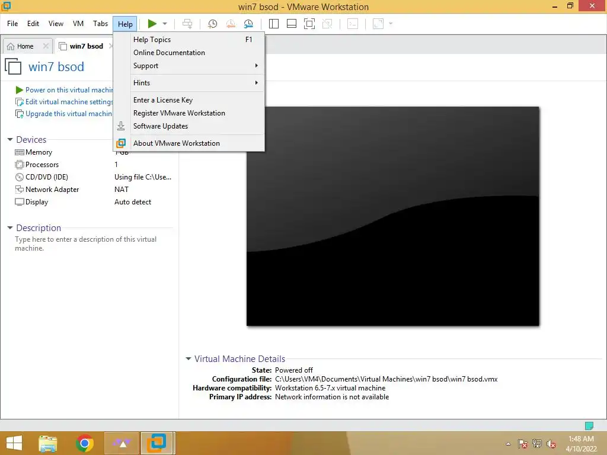Open the View menu
Viewport: 607px width, 455px height.
coord(56,24)
